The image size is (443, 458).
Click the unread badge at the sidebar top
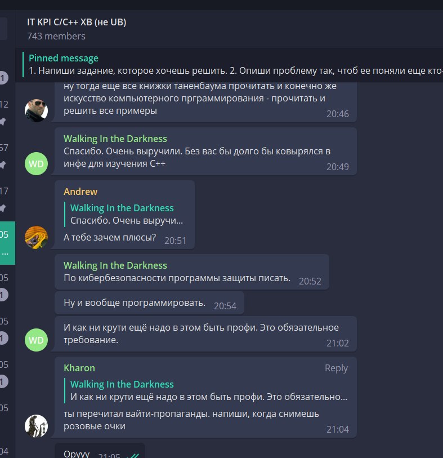point(3,78)
